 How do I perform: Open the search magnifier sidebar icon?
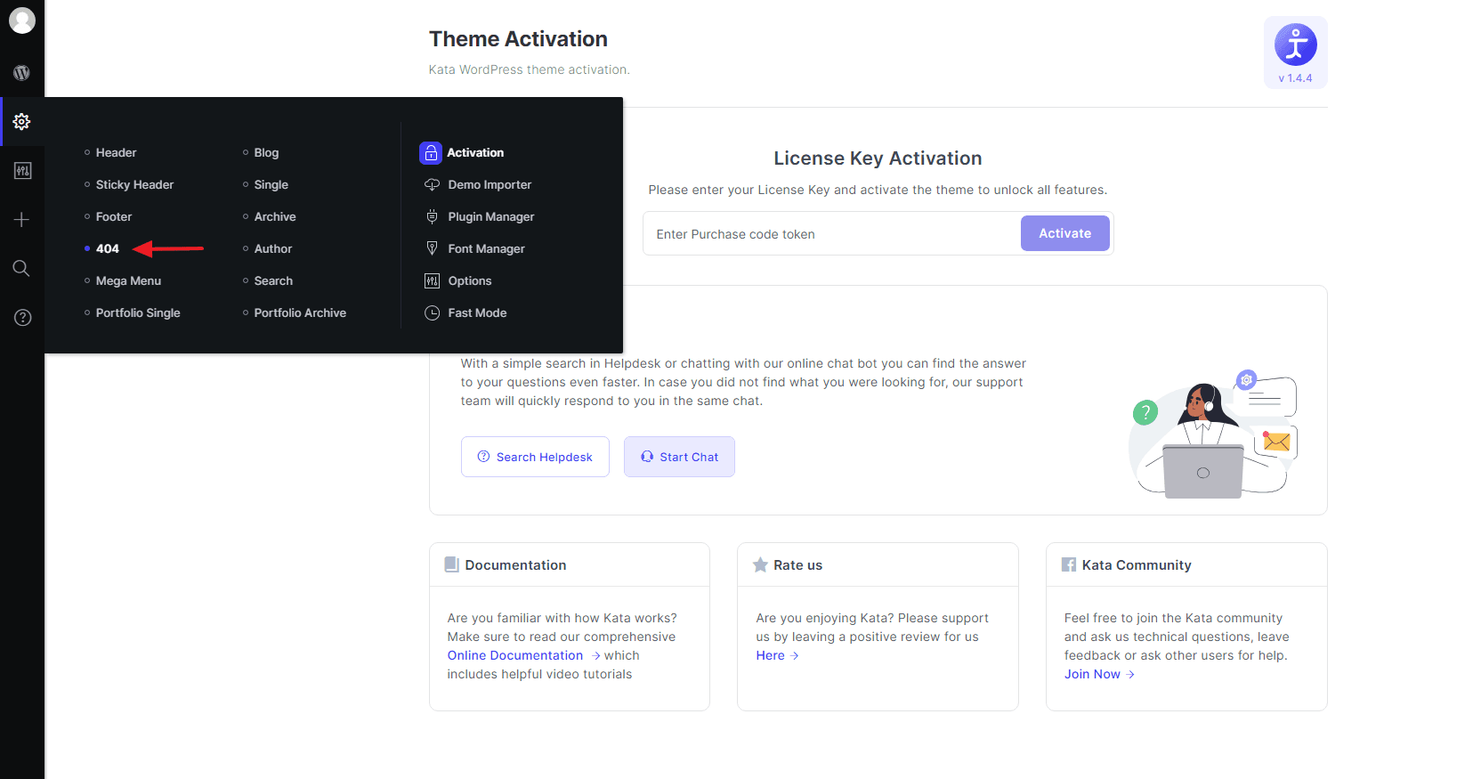coord(22,268)
